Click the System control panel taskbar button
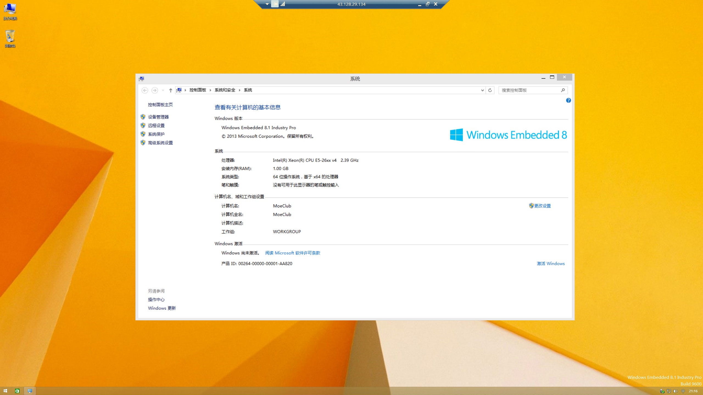Image resolution: width=703 pixels, height=395 pixels. [30, 391]
